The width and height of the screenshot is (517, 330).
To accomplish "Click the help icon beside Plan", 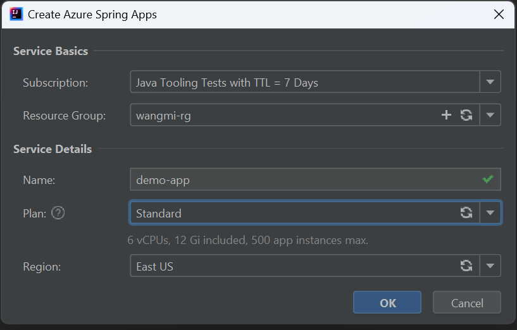I will [x=58, y=213].
